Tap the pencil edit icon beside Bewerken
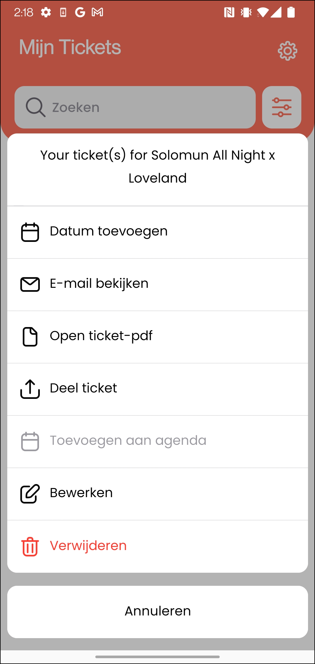 click(x=30, y=494)
